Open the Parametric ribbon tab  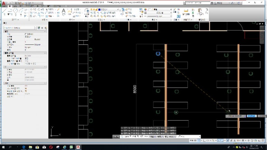pos(29,6)
